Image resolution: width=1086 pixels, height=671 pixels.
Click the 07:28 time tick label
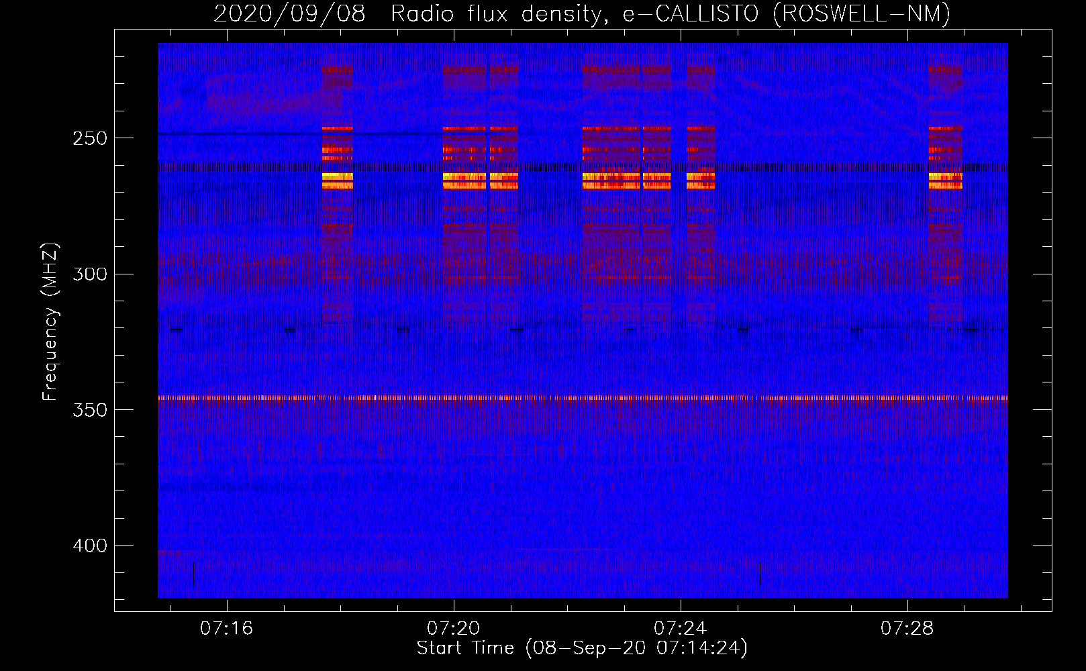tap(907, 628)
